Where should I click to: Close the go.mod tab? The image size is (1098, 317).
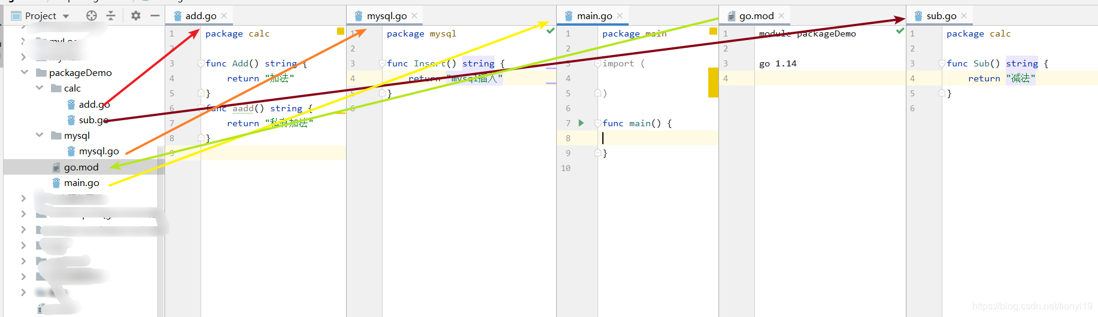click(781, 16)
